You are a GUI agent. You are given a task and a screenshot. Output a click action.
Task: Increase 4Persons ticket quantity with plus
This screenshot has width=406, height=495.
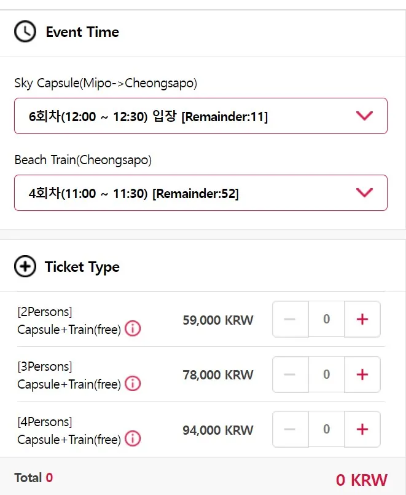[x=362, y=429]
